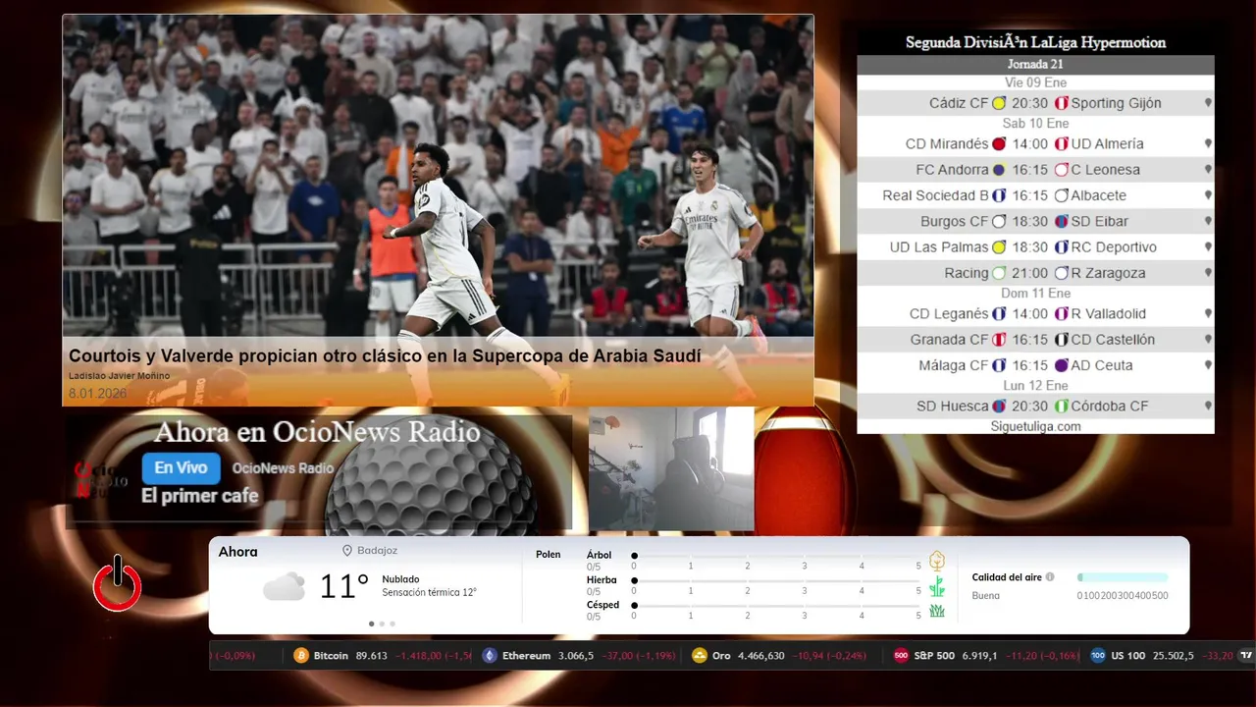Click the Ethereum ticker icon
Image resolution: width=1256 pixels, height=707 pixels.
(490, 655)
